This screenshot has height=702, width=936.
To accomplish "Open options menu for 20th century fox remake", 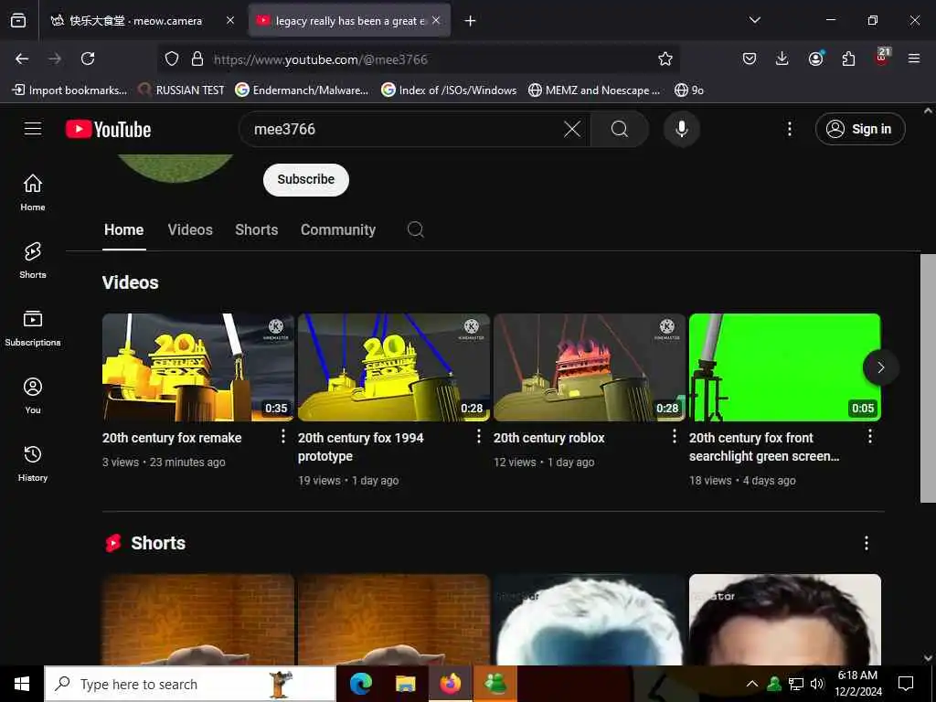I will coord(283,436).
